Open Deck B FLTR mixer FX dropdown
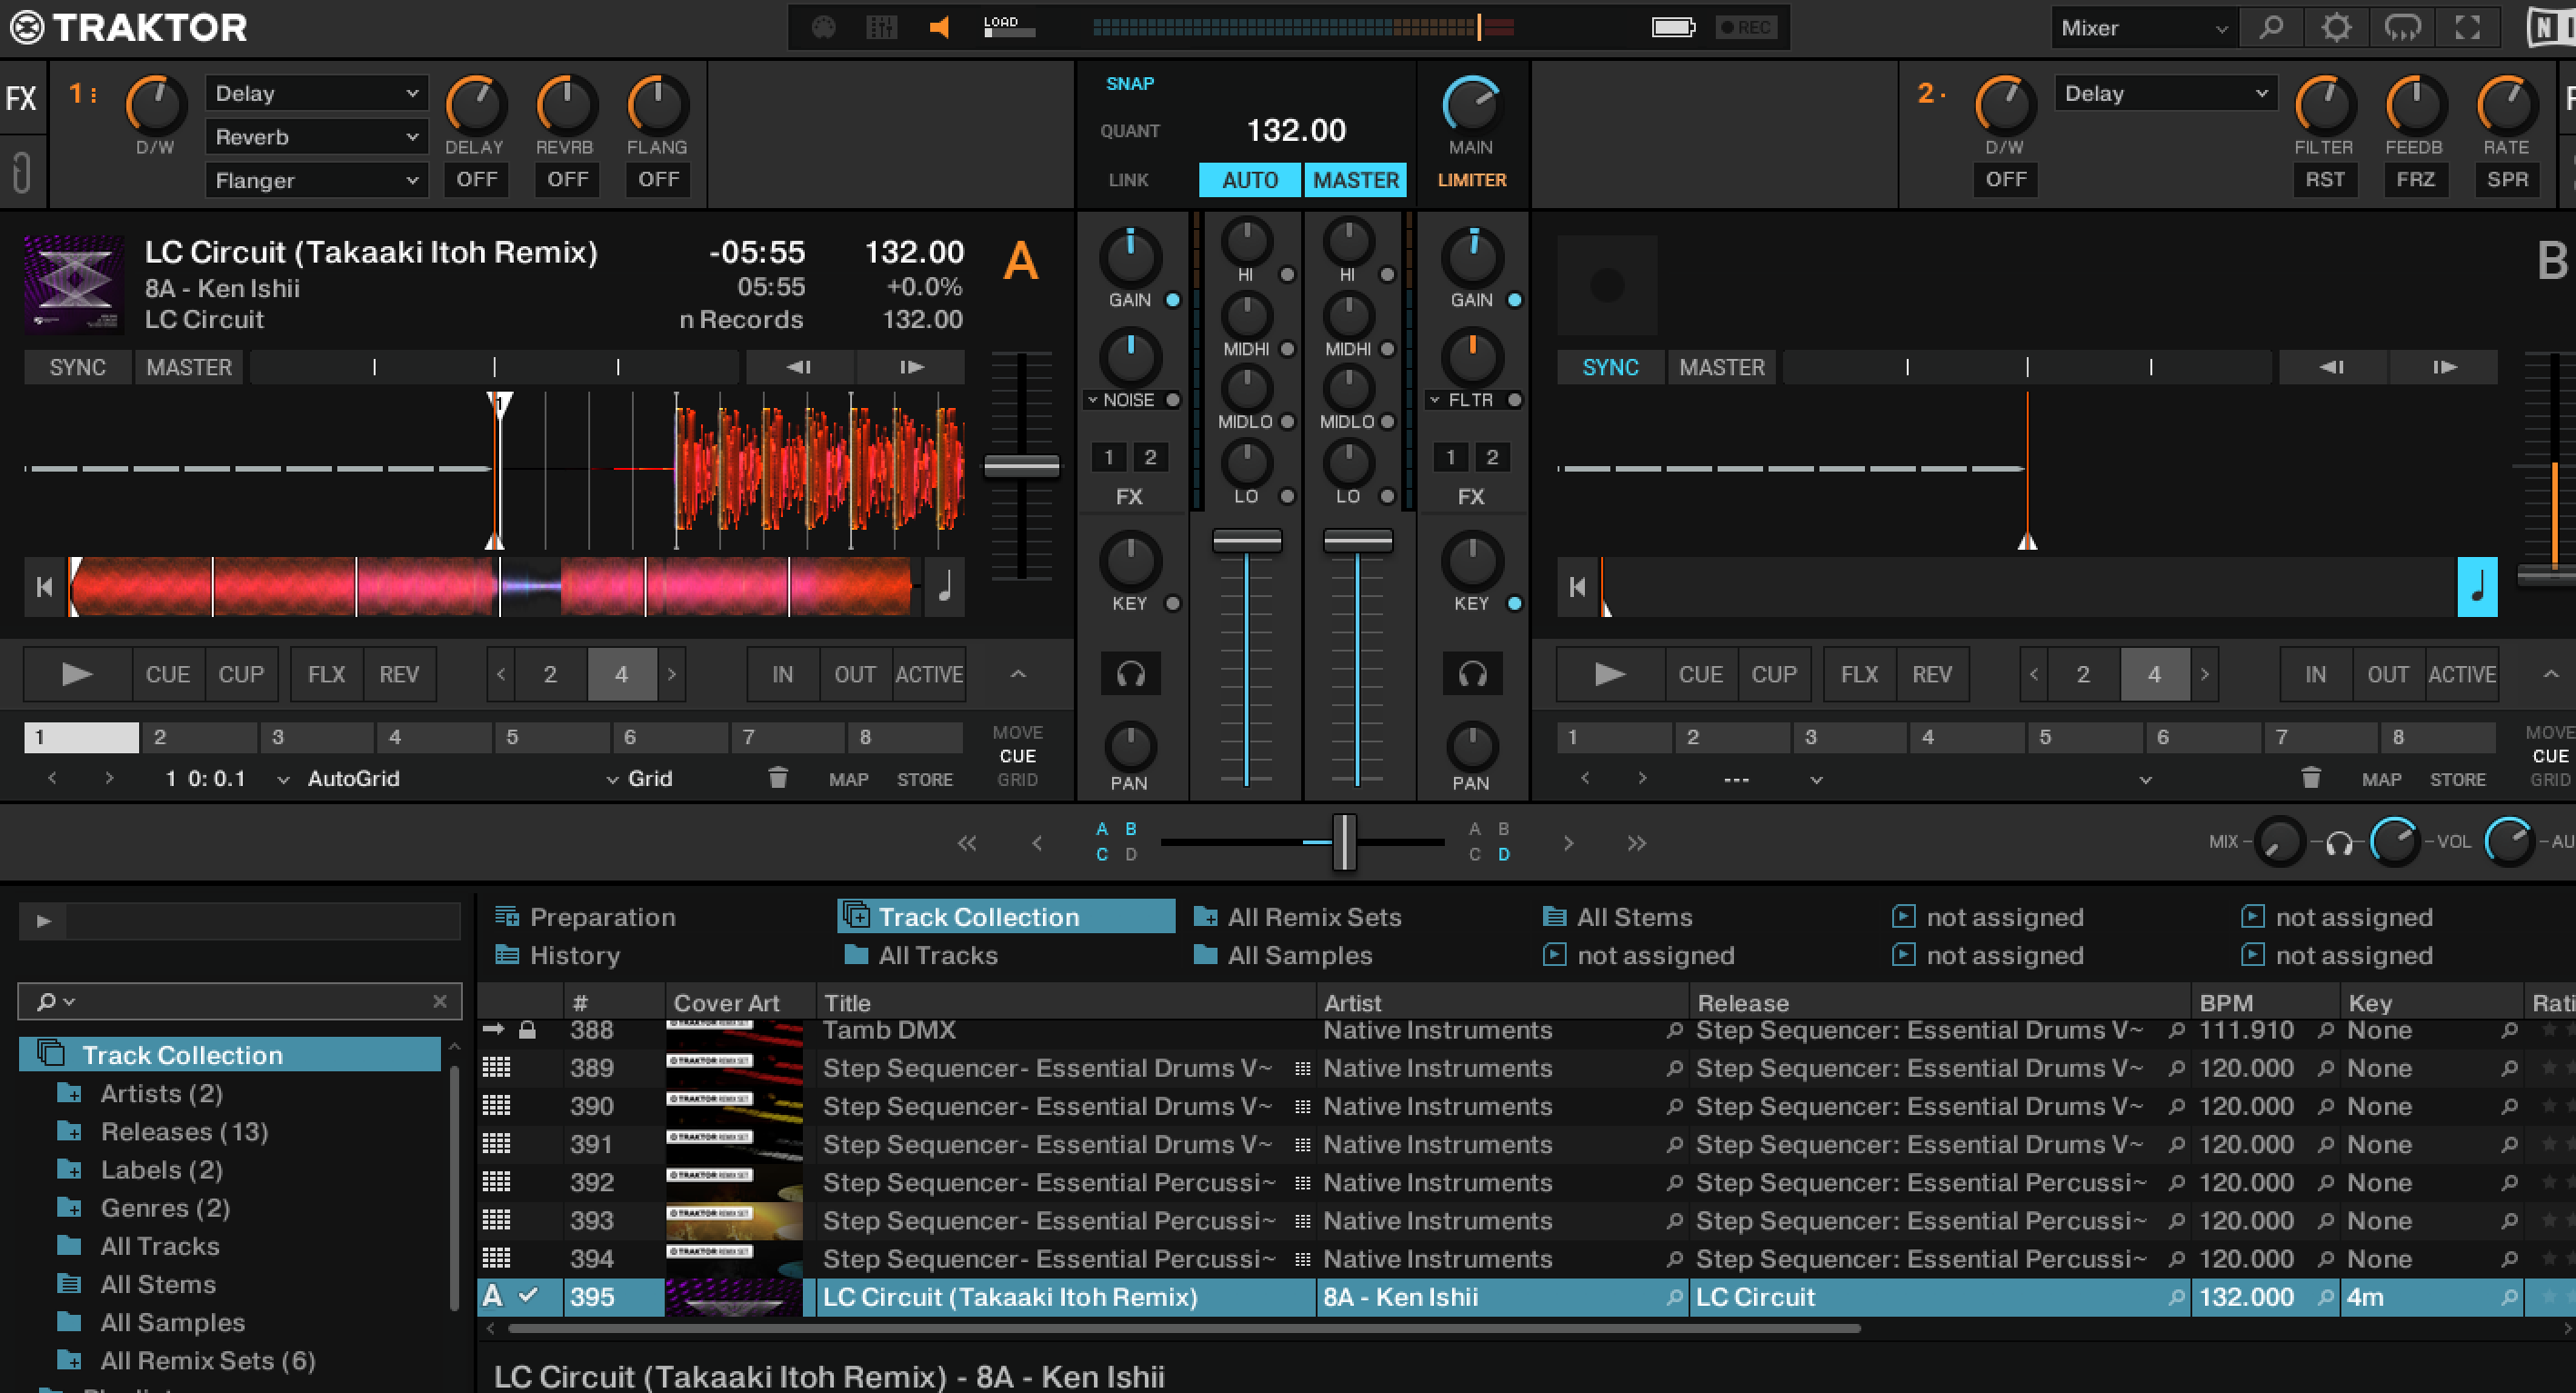This screenshot has height=1393, width=2576. point(1462,400)
